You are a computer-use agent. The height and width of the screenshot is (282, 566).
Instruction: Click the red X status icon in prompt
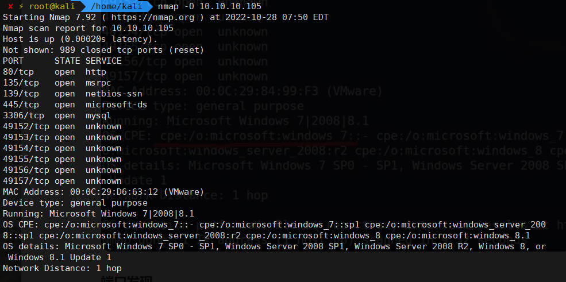(x=11, y=6)
